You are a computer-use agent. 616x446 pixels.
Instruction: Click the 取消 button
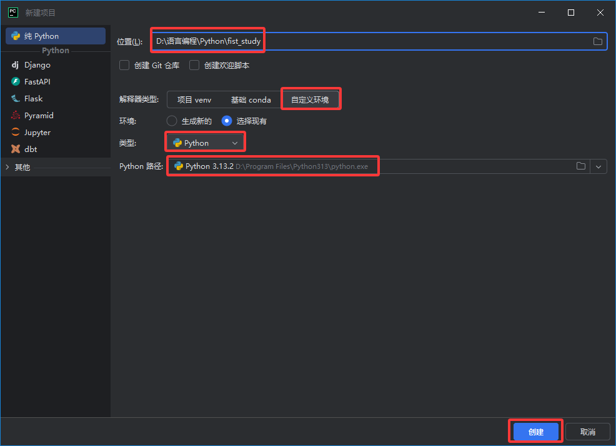588,432
